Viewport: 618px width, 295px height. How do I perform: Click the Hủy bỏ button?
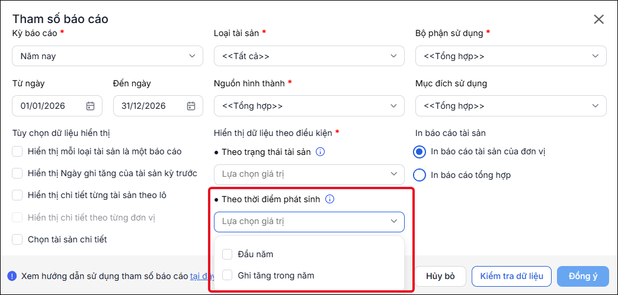[x=440, y=276]
